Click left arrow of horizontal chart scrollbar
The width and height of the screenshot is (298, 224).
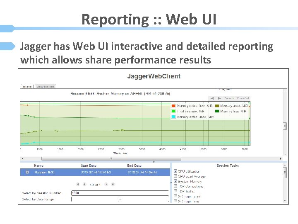[x=22, y=158]
